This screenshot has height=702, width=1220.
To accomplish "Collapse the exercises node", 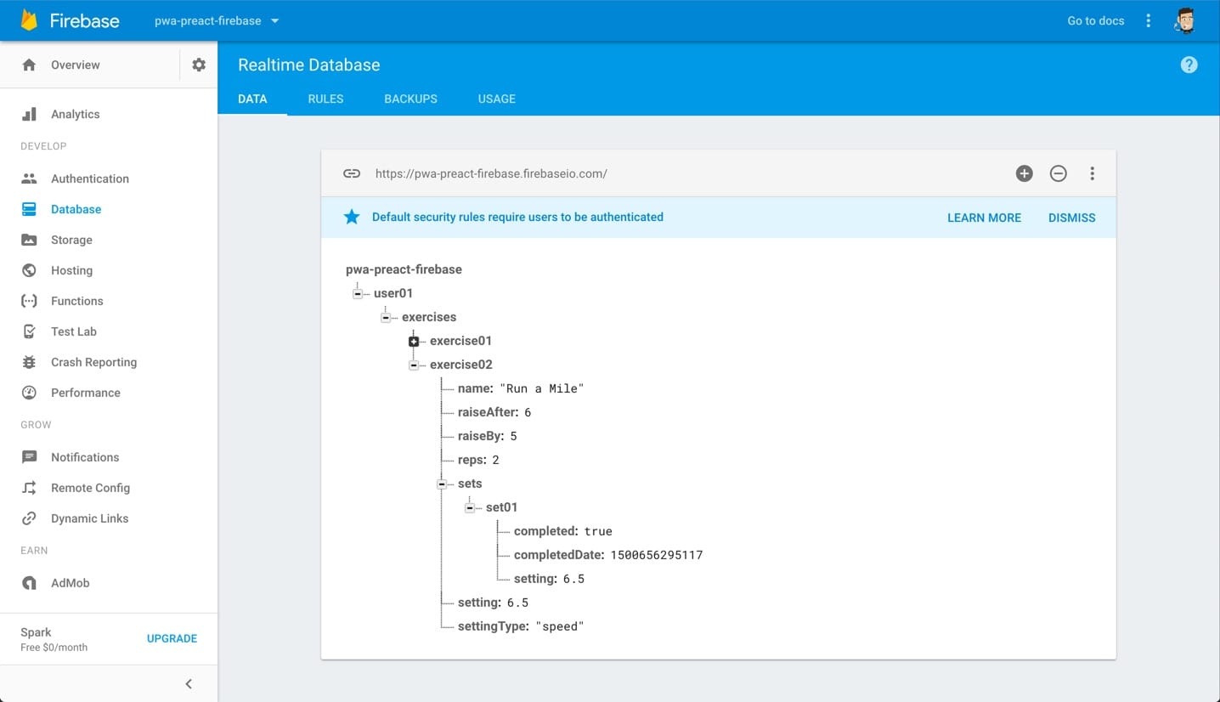I will (386, 317).
